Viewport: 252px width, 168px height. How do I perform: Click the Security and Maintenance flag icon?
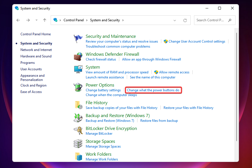click(x=78, y=39)
